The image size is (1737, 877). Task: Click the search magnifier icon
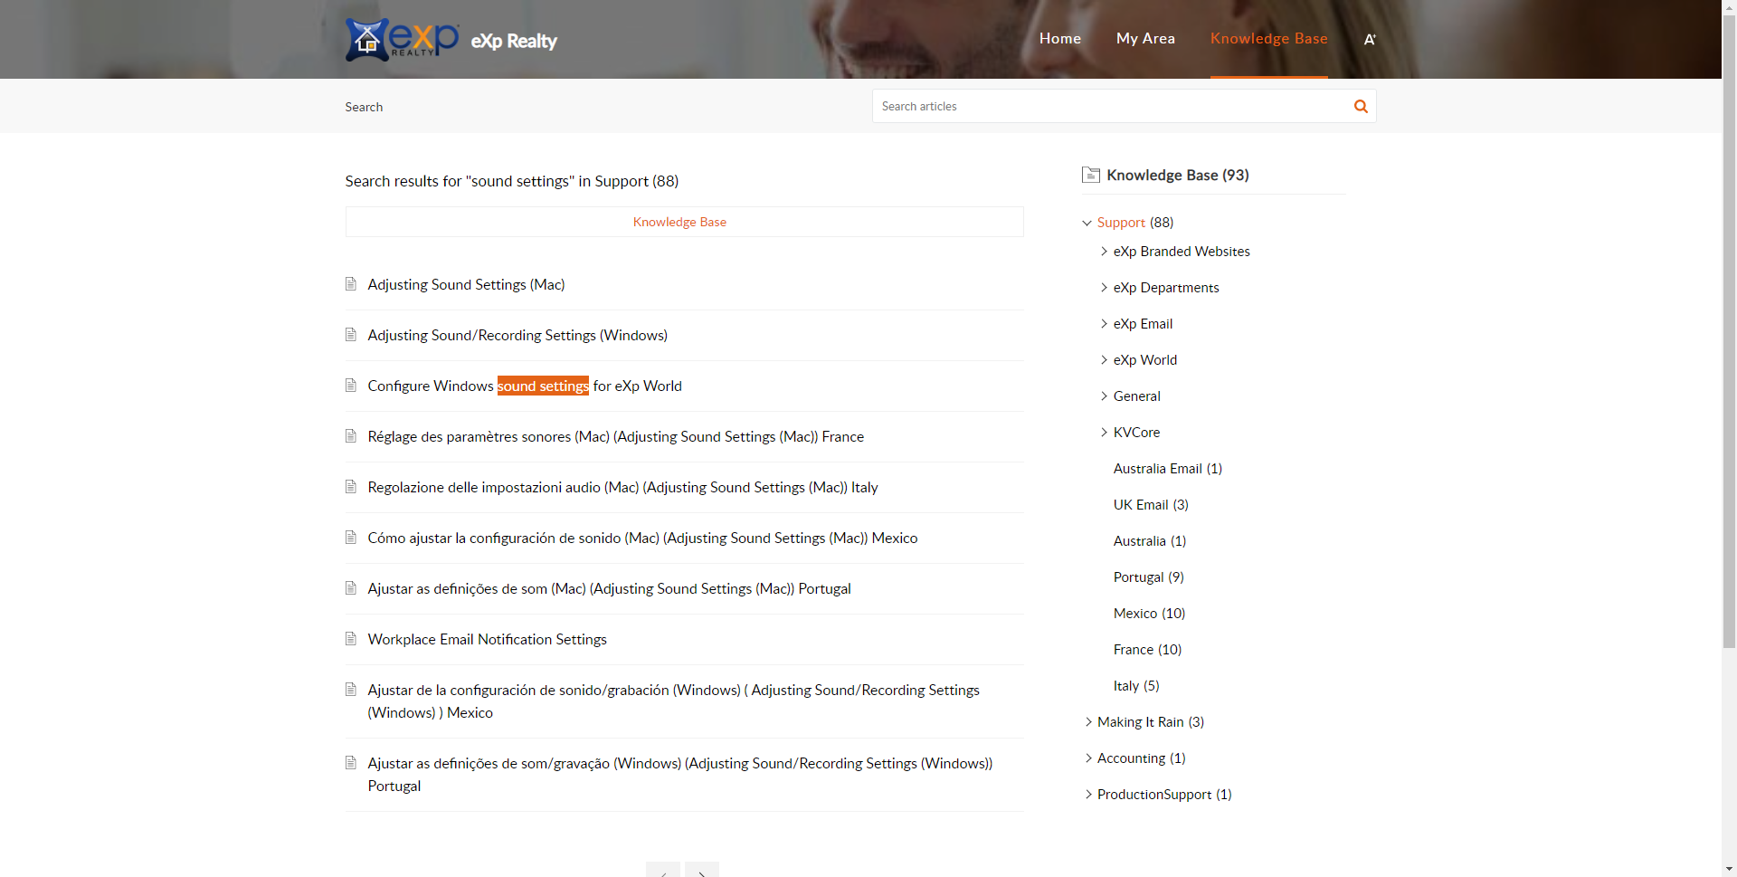[1361, 106]
